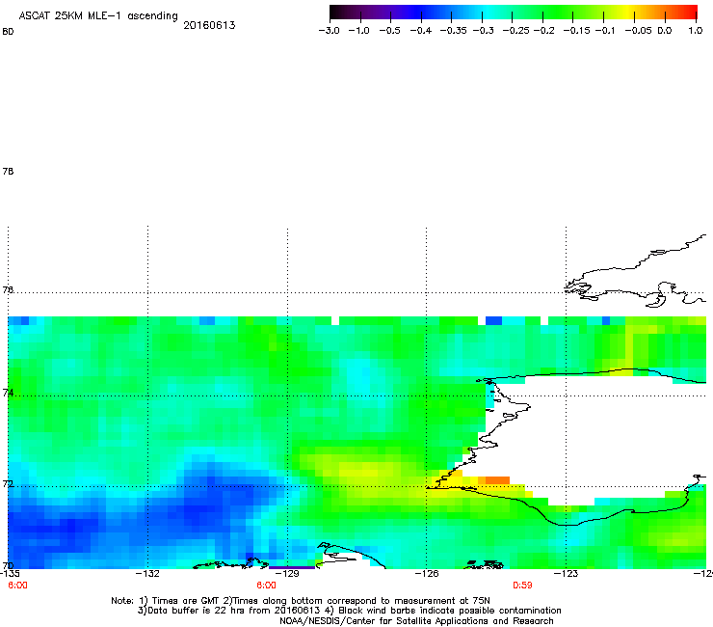Pick the red end of the colorbar
713x627 pixels.
[688, 12]
